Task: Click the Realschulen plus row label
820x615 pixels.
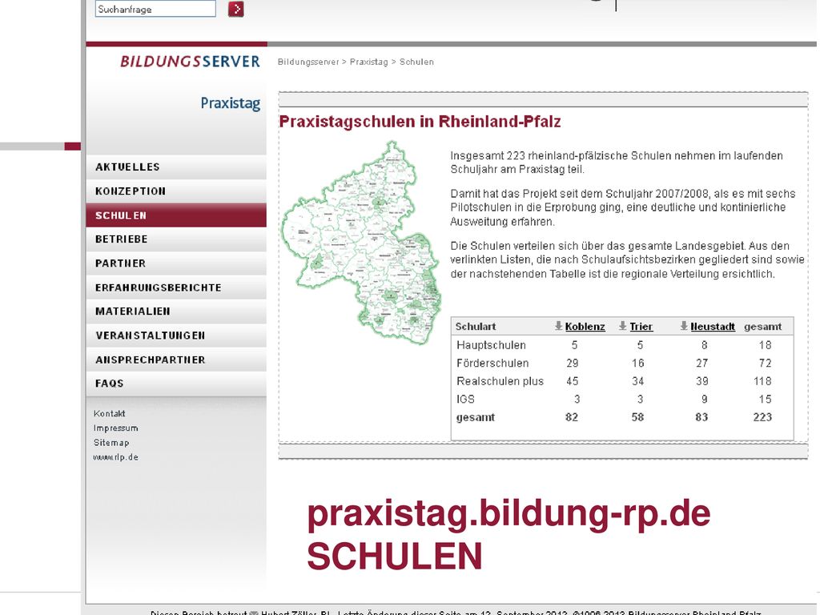Action: 500,381
